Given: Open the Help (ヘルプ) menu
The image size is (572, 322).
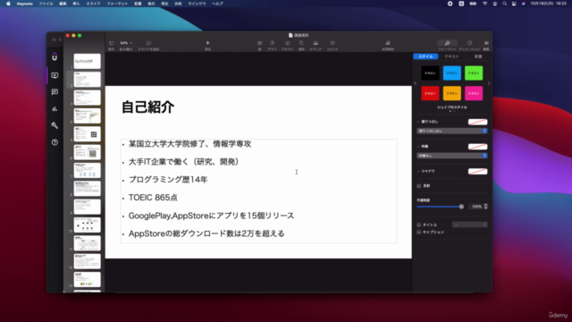Looking at the screenshot, I should [217, 4].
